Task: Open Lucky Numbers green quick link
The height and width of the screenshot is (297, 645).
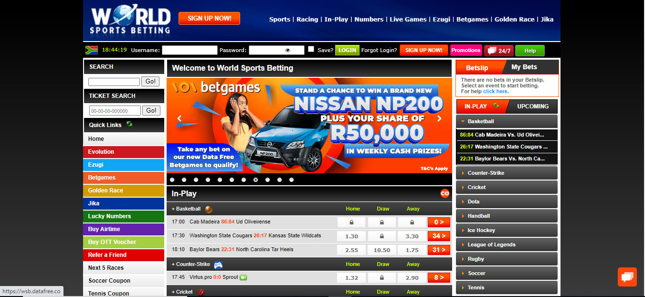Action: tap(124, 216)
